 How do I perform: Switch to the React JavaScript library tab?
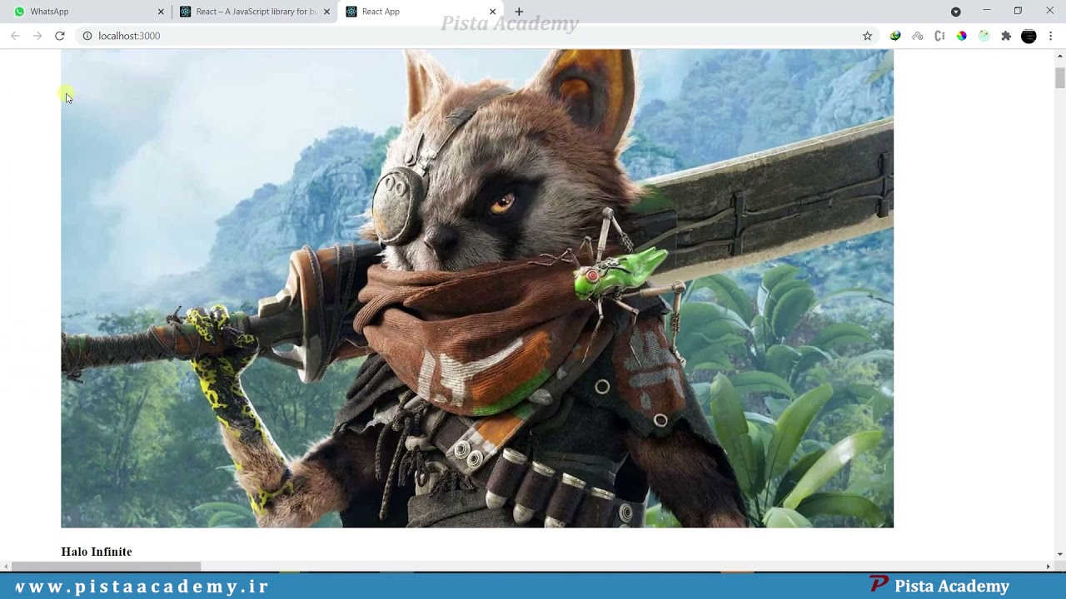click(254, 12)
